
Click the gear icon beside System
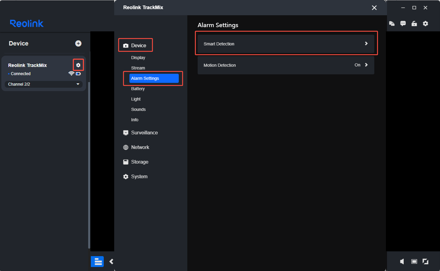[x=126, y=177]
